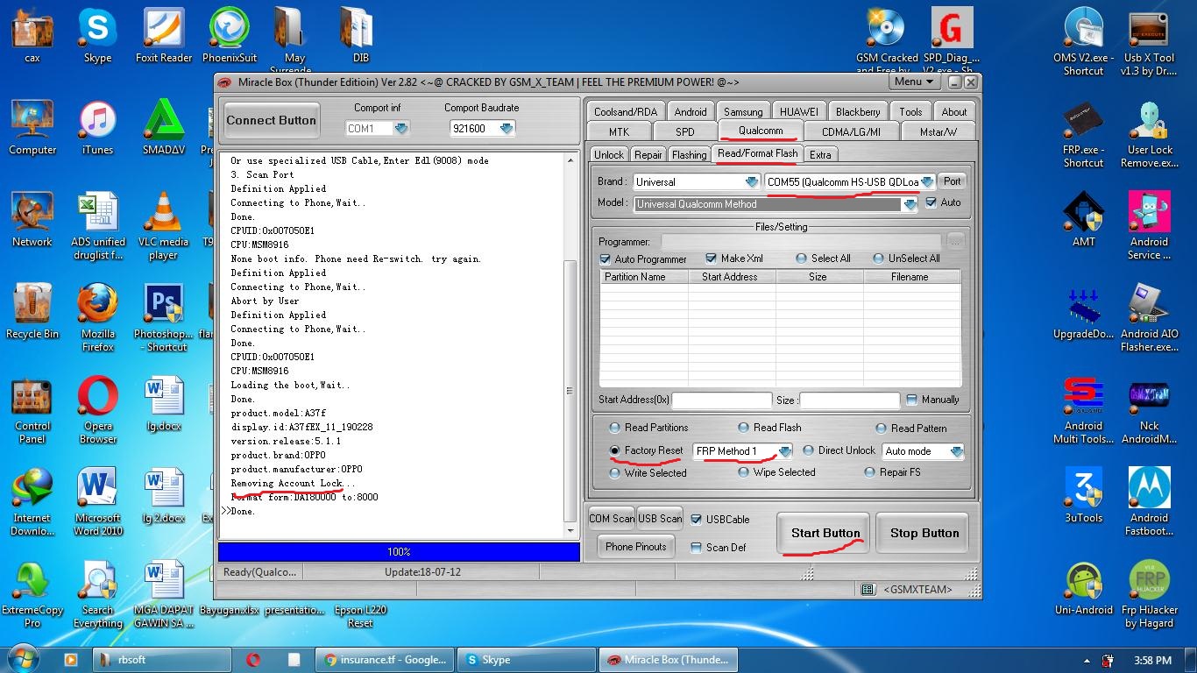Launch iTunes from the desktop
The height and width of the screenshot is (673, 1197).
click(x=97, y=128)
